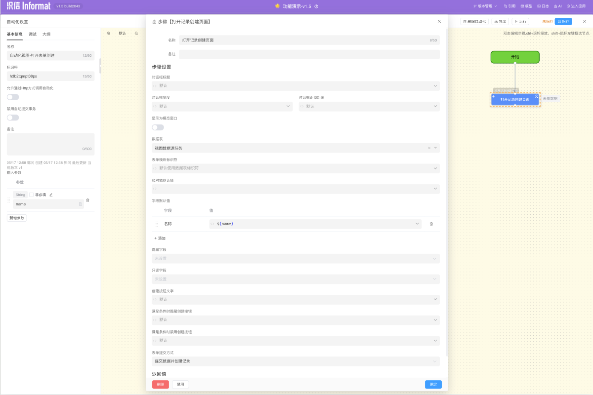
Task: Click the blue 确定 button
Action: point(433,384)
